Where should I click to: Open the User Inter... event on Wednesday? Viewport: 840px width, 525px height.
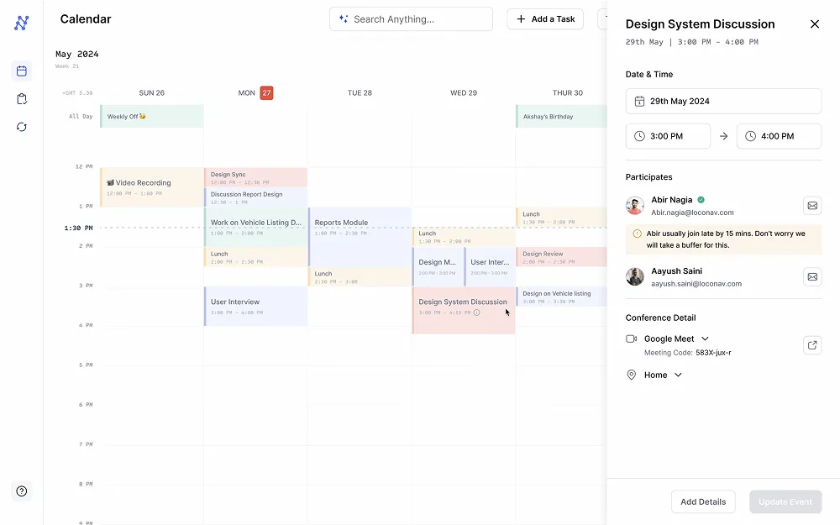490,267
